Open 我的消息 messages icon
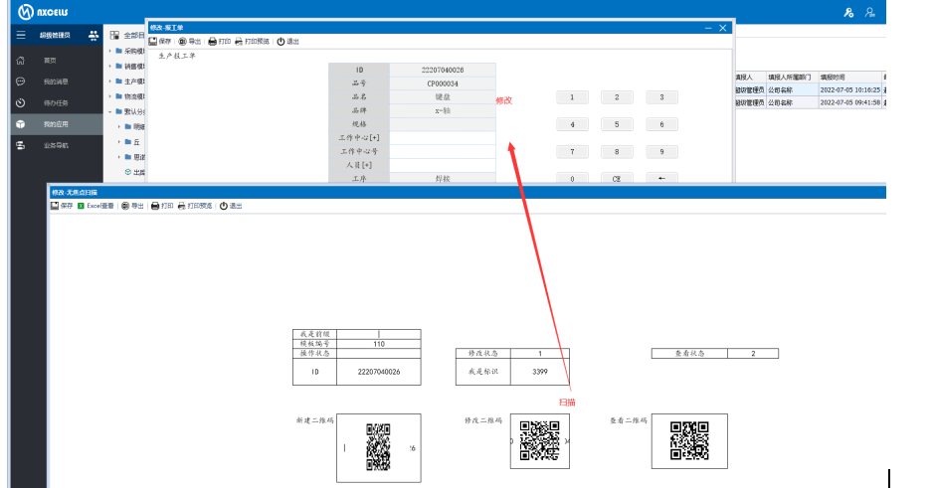The width and height of the screenshot is (933, 488). [x=20, y=81]
